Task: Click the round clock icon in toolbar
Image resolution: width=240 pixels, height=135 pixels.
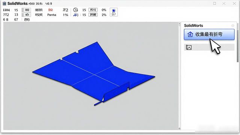Action: click(x=75, y=10)
